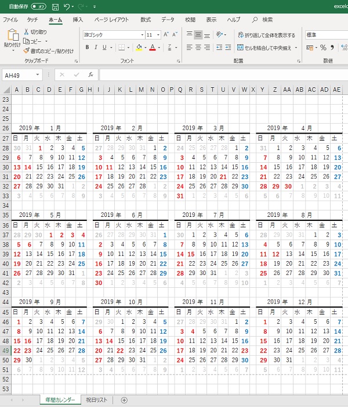Toggle bold formatting

click(87, 47)
